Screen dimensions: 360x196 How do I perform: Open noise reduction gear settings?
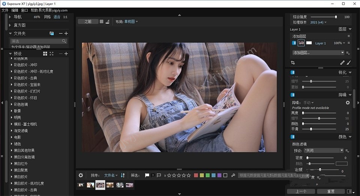[348, 103]
